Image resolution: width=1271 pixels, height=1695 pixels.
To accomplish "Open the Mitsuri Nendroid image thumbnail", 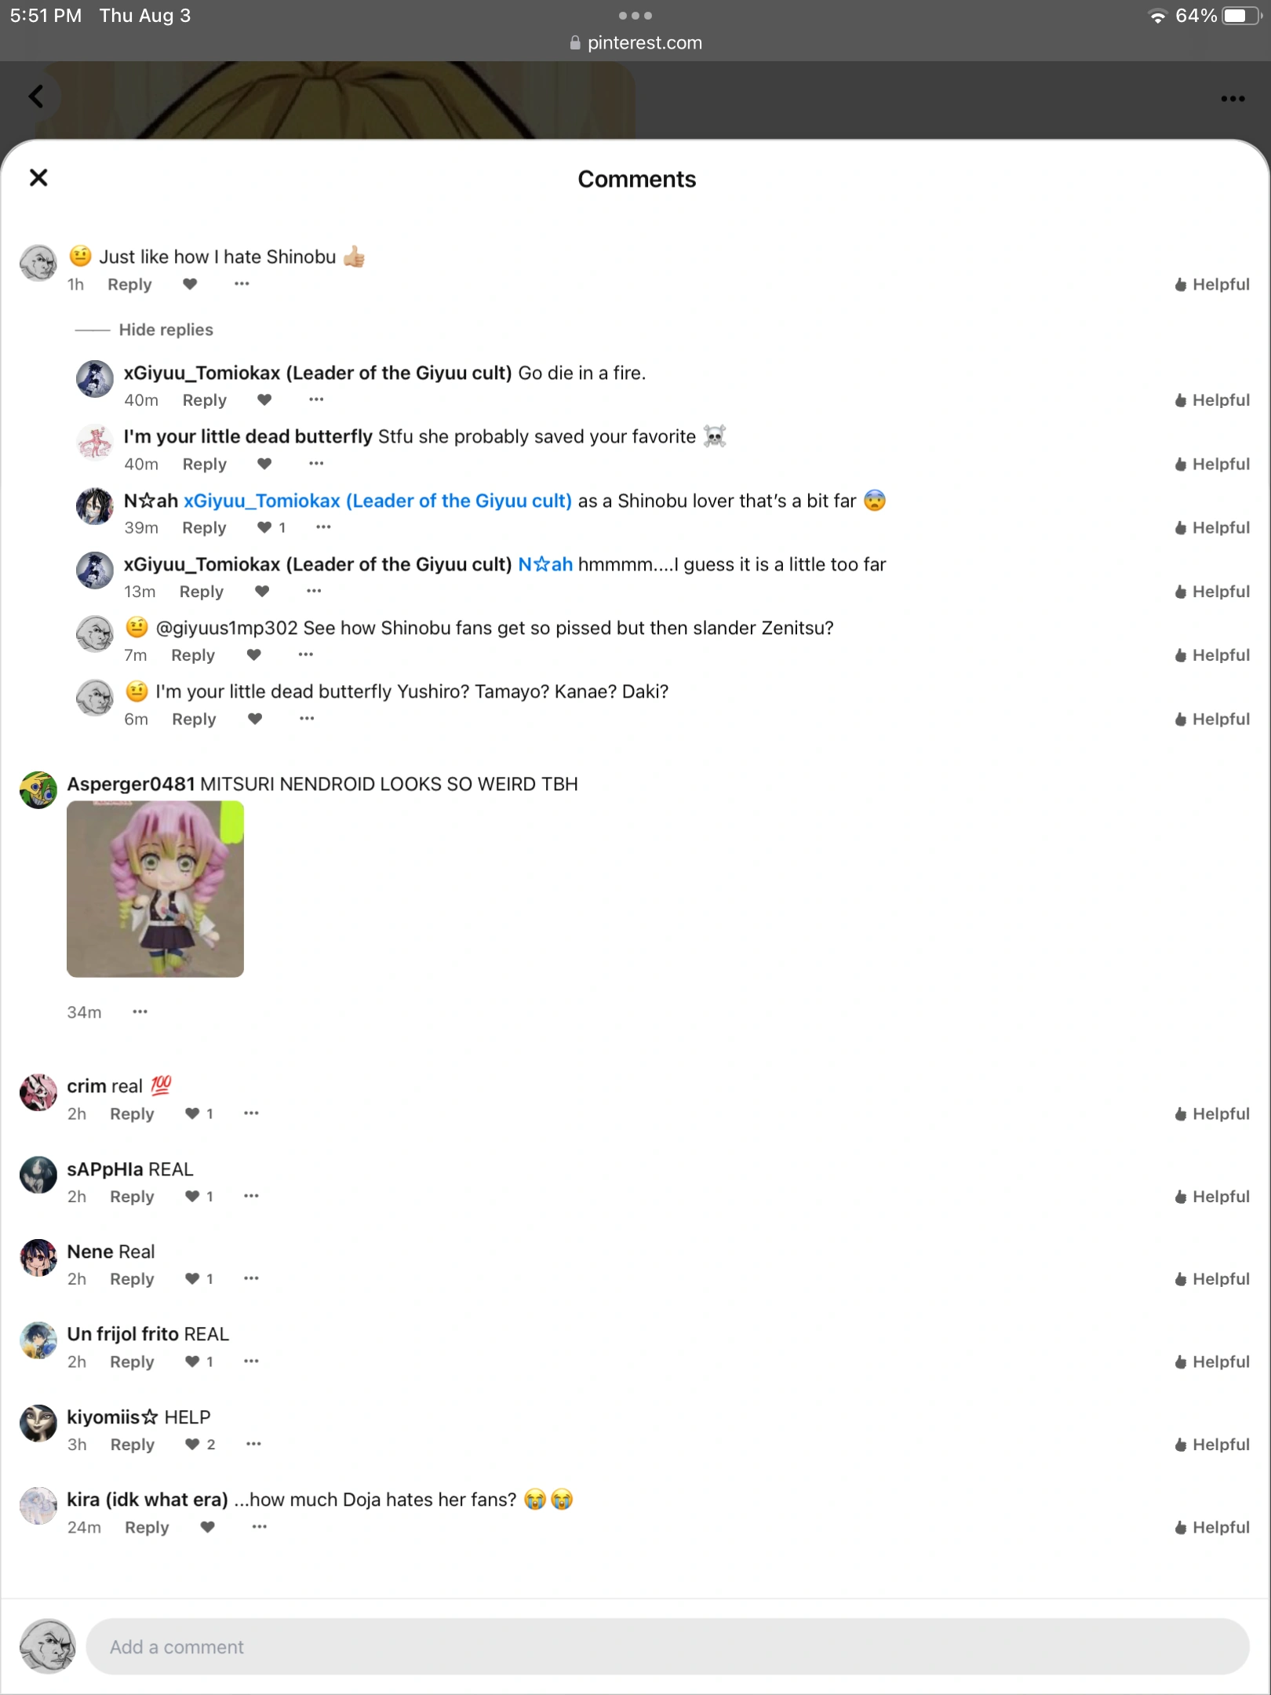I will click(x=155, y=888).
